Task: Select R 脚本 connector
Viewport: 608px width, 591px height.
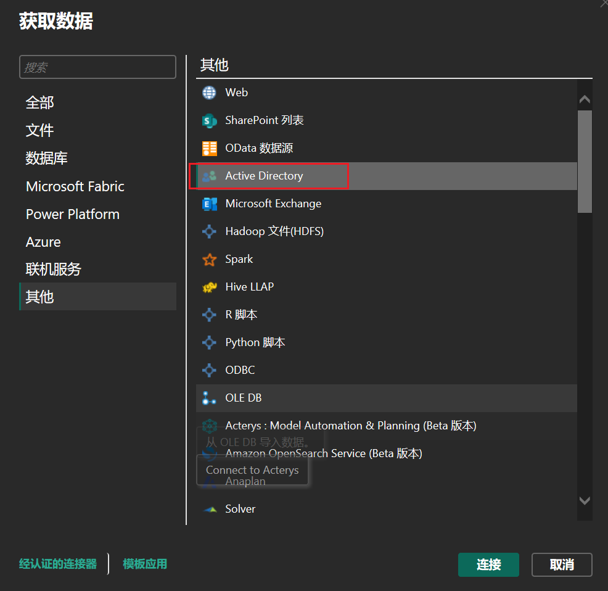Action: coord(387,315)
